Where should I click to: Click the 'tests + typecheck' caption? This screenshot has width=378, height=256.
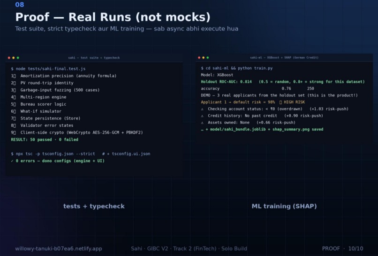tap(94, 206)
